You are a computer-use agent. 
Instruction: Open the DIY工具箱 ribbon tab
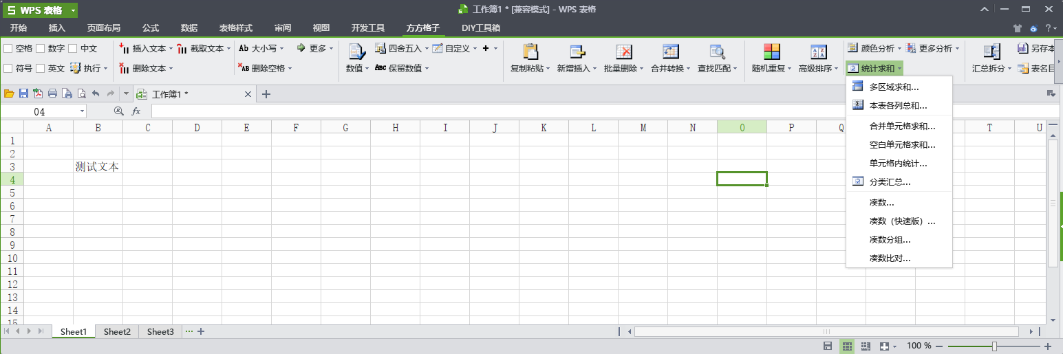[481, 28]
